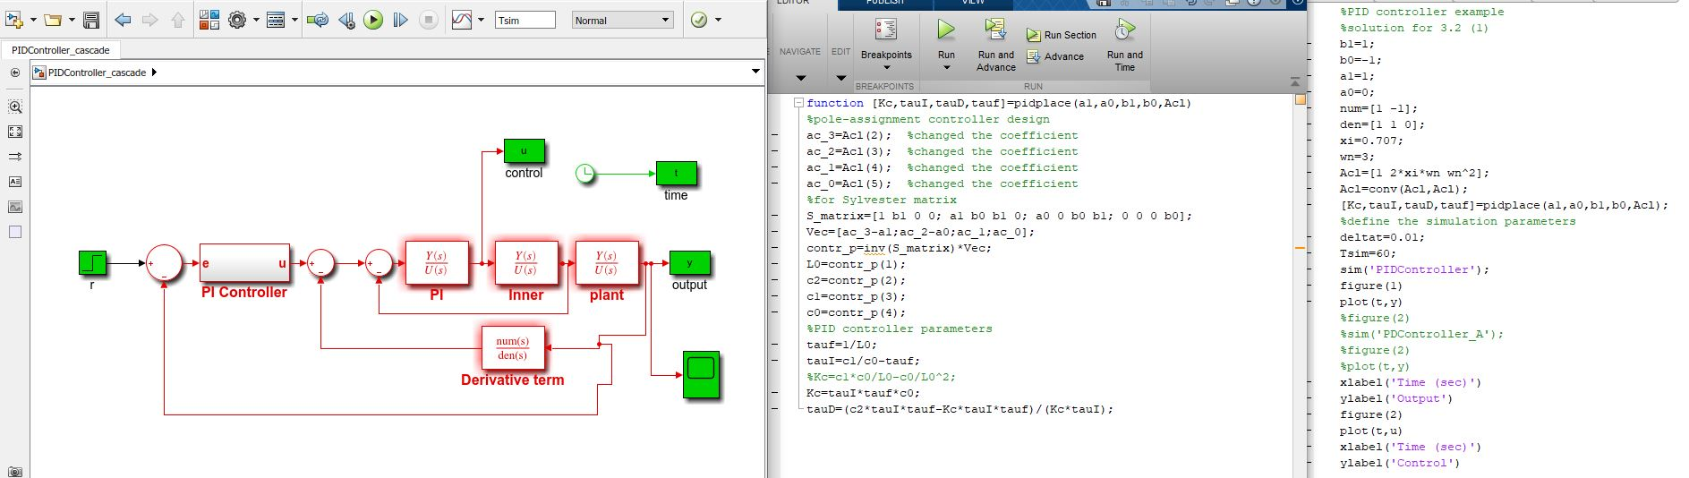The image size is (1689, 478).
Task: Open the arrow under Run button
Action: pos(946,67)
